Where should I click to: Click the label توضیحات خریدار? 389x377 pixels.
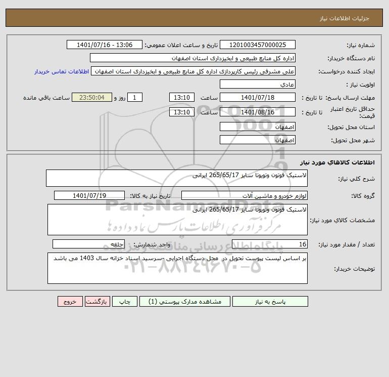pyautogui.click(x=354, y=269)
